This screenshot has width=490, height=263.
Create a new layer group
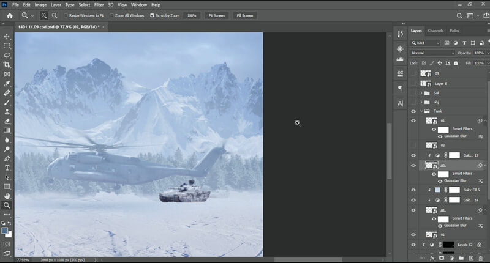(x=461, y=258)
